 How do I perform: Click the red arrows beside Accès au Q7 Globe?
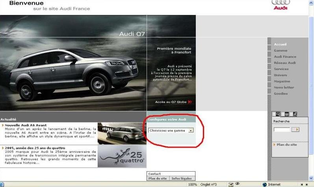[x=190, y=102]
